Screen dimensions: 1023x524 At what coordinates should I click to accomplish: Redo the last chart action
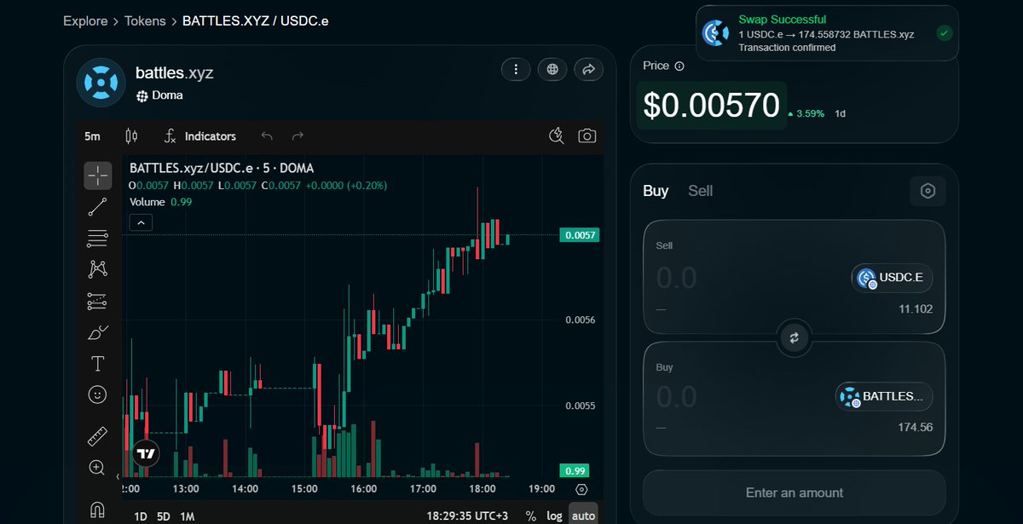click(298, 136)
